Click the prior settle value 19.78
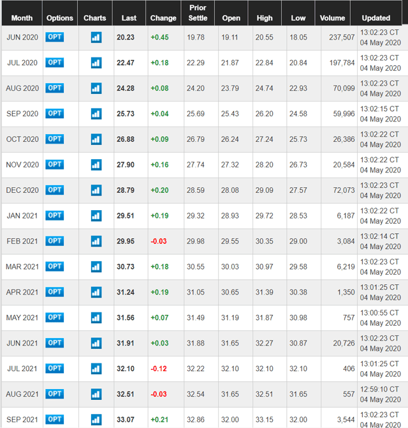The width and height of the screenshot is (408, 428). pyautogui.click(x=196, y=38)
